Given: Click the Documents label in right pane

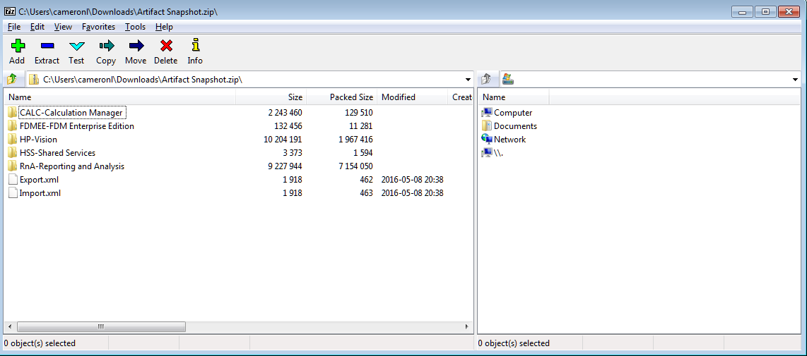Looking at the screenshot, I should click(515, 126).
